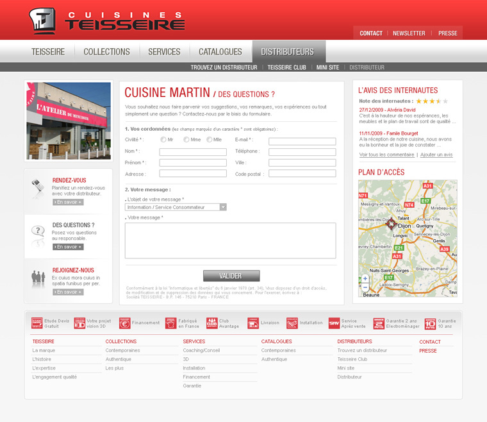The height and width of the screenshot is (422, 487).
Task: Go to Trouvez un distributeur submenu
Action: [224, 67]
